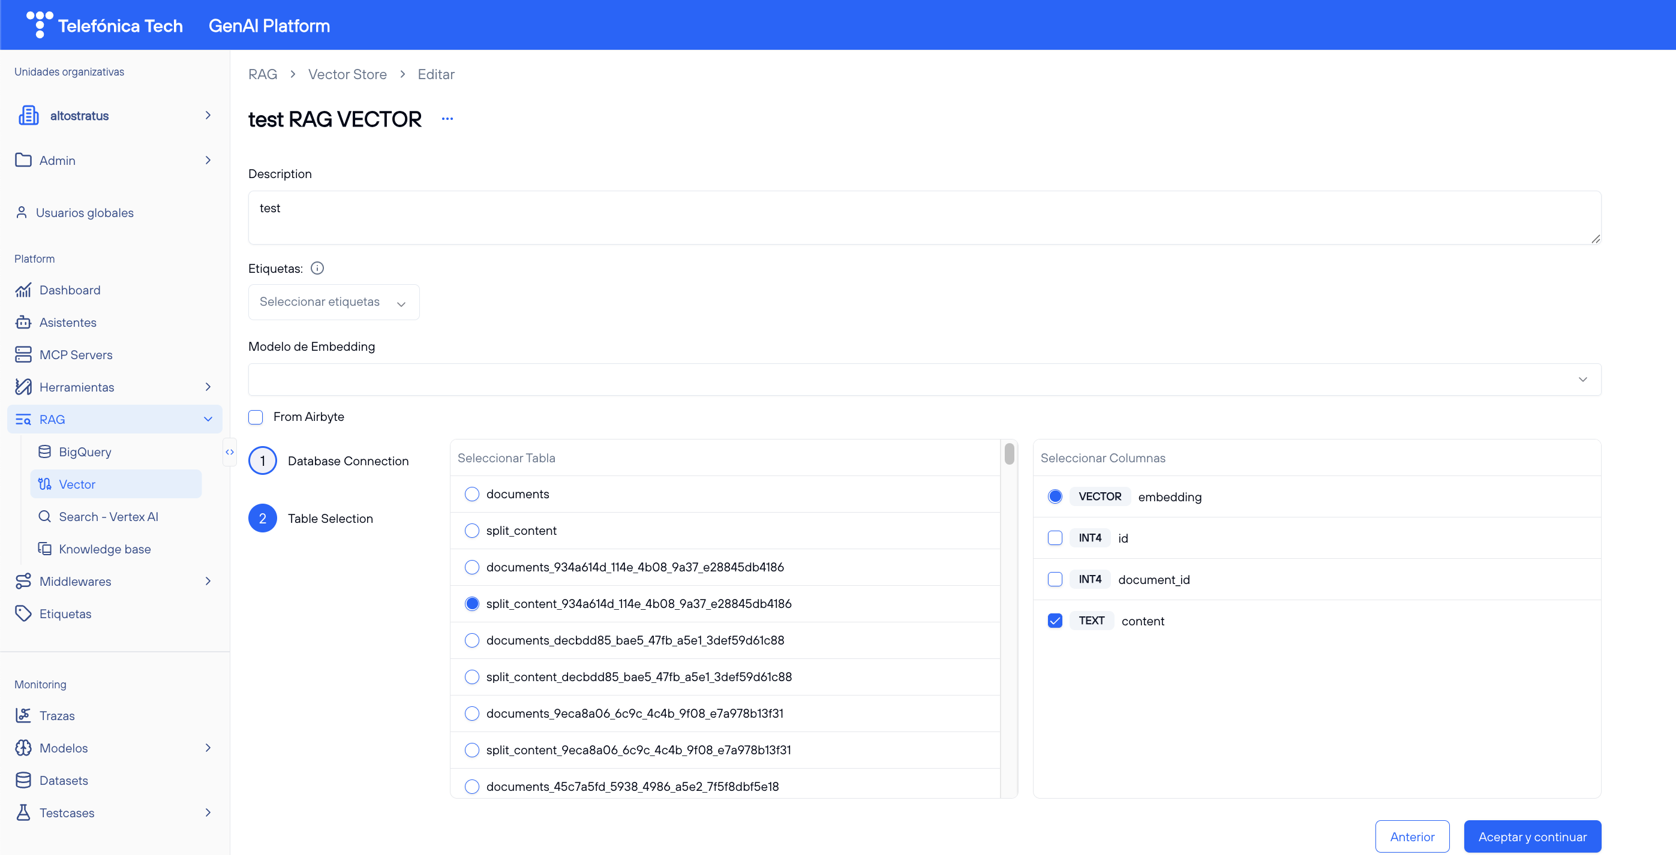
Task: Select the split_content table radio
Action: 471,531
